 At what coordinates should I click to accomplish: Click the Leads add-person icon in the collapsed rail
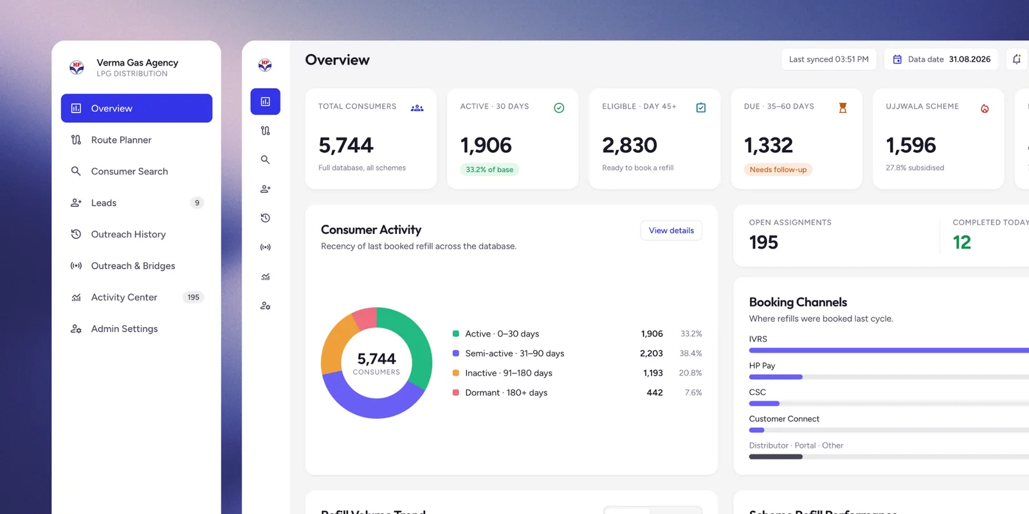click(x=265, y=189)
